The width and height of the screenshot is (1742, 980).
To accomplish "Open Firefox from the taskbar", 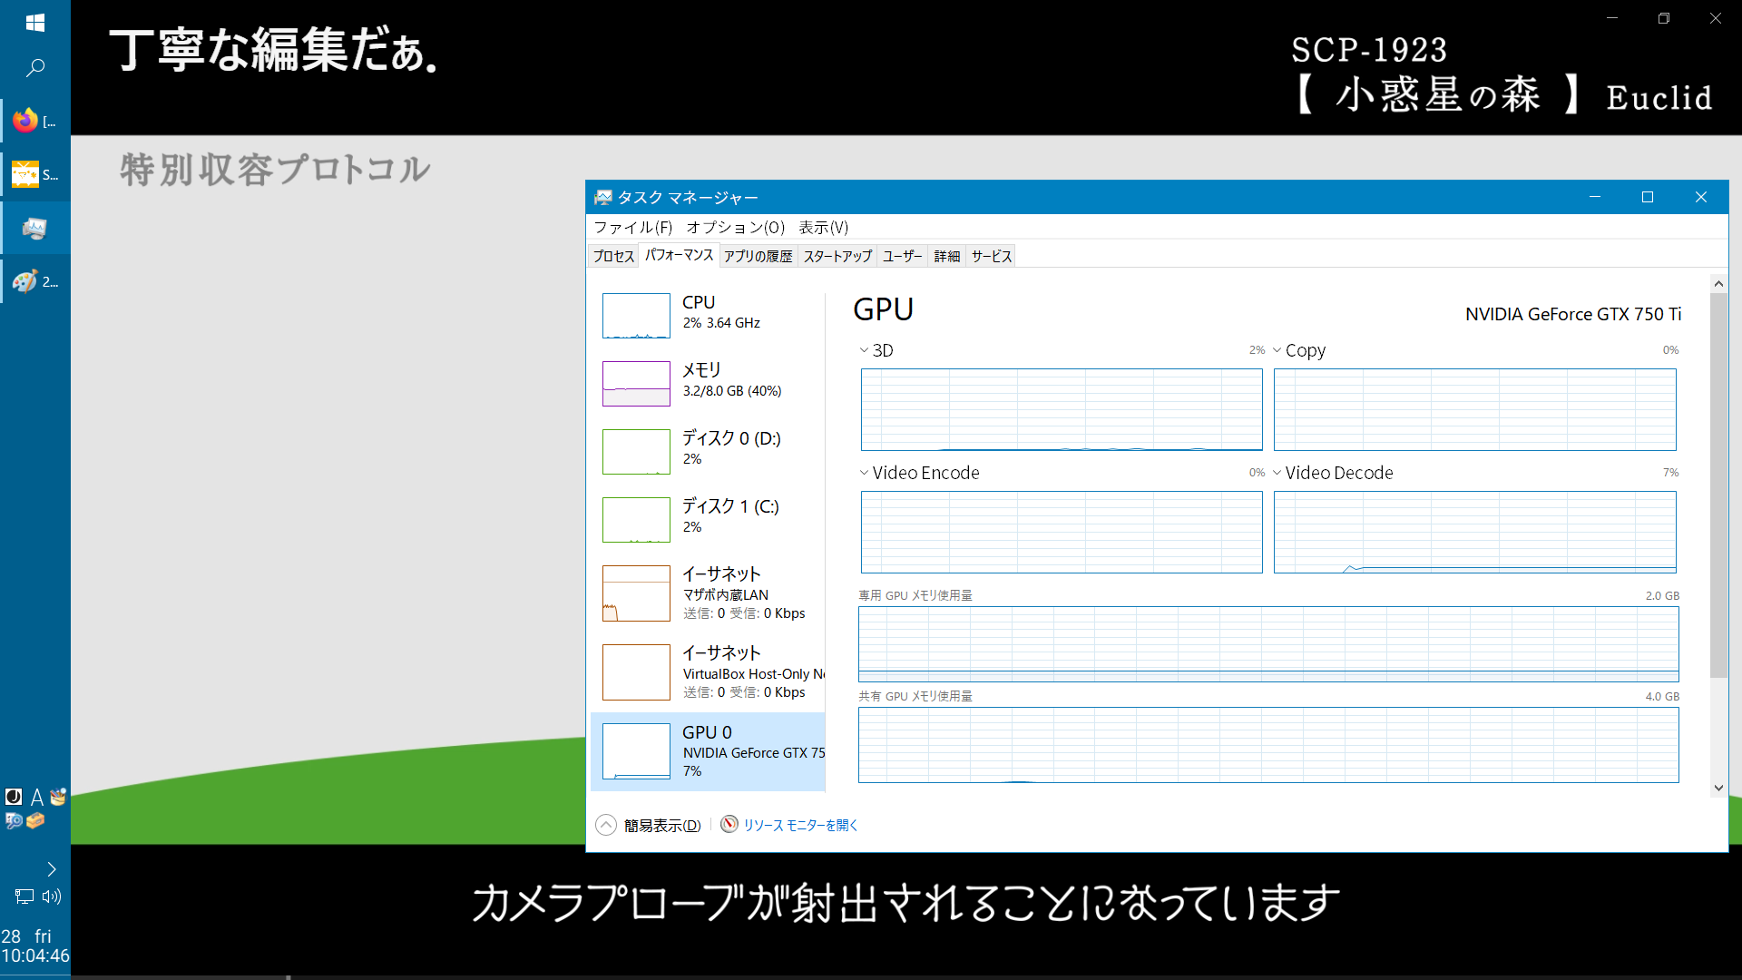I will tap(24, 120).
